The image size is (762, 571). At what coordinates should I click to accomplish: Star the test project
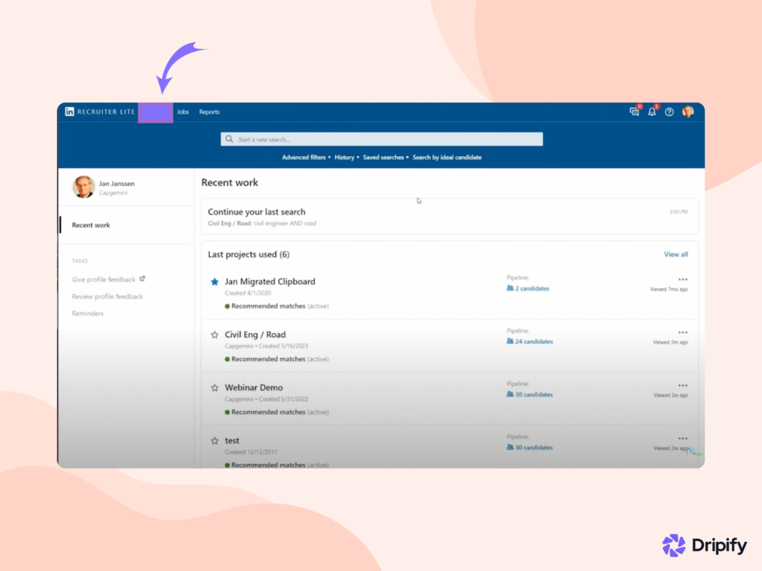pos(214,440)
